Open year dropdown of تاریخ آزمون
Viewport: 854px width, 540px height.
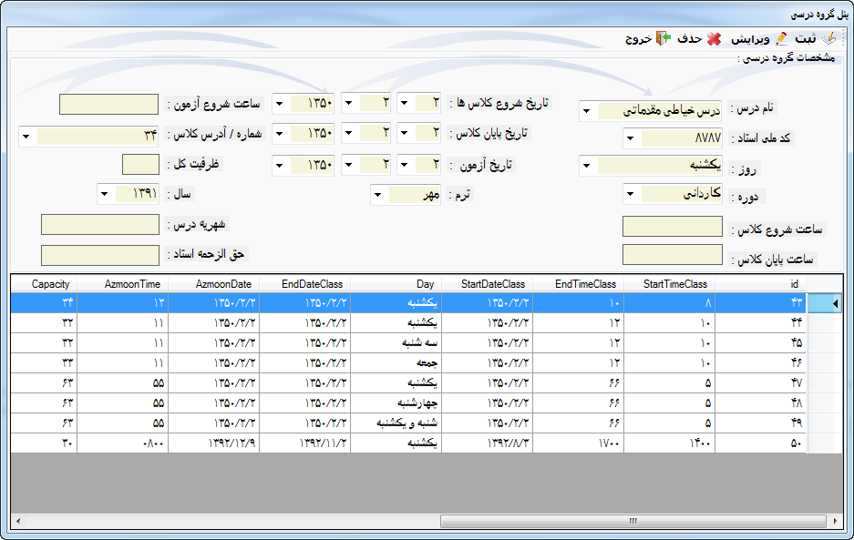click(x=280, y=165)
